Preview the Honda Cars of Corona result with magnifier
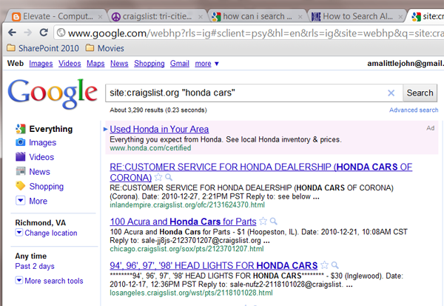Screen dimensions: 444x306 click(169, 177)
